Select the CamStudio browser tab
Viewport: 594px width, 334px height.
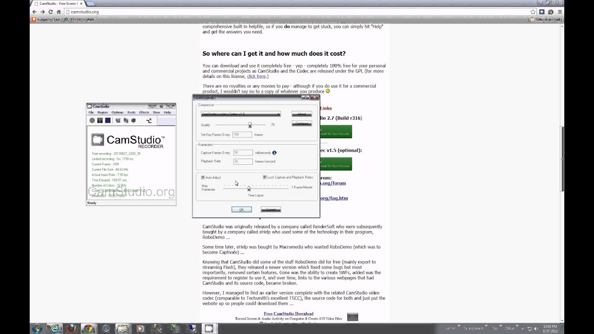coord(58,3)
